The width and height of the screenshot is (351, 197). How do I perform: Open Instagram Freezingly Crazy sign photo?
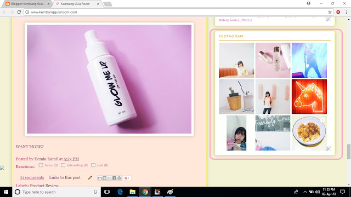coord(273,133)
